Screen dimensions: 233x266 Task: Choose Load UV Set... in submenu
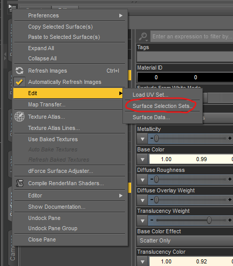click(x=162, y=95)
